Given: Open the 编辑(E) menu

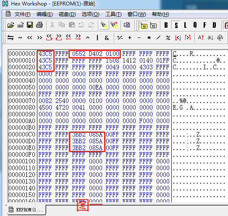Looking at the screenshot, I should click(x=45, y=14).
